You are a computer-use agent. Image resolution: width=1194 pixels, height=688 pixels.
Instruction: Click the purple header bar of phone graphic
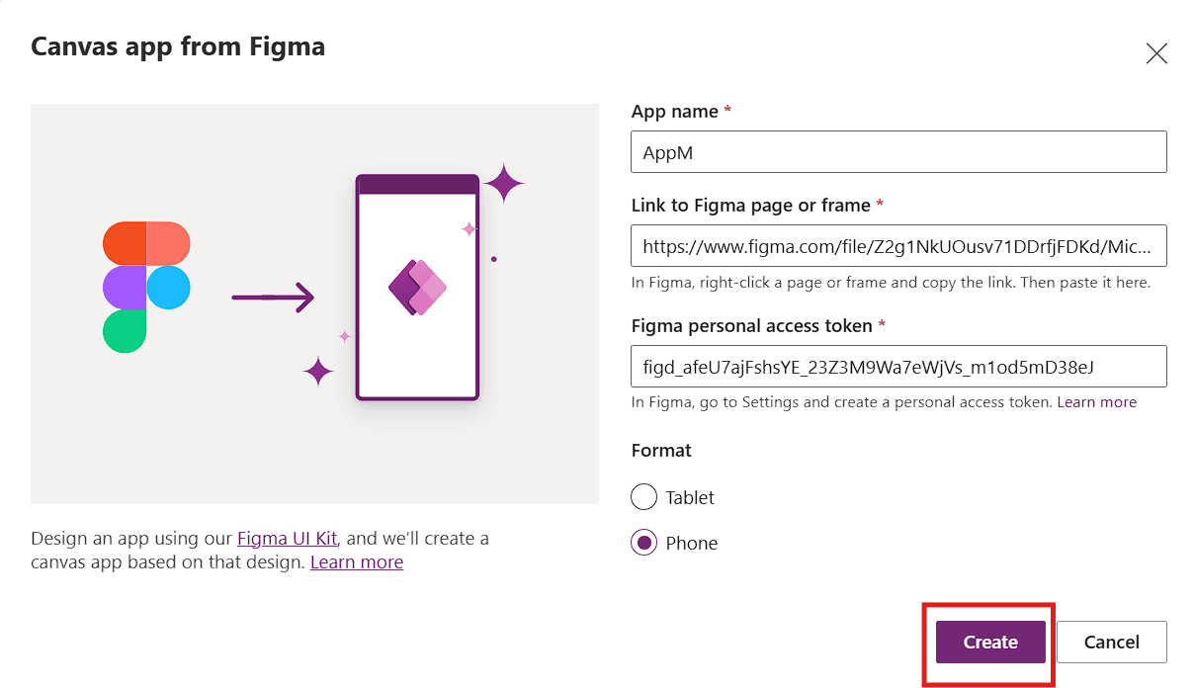tap(417, 185)
